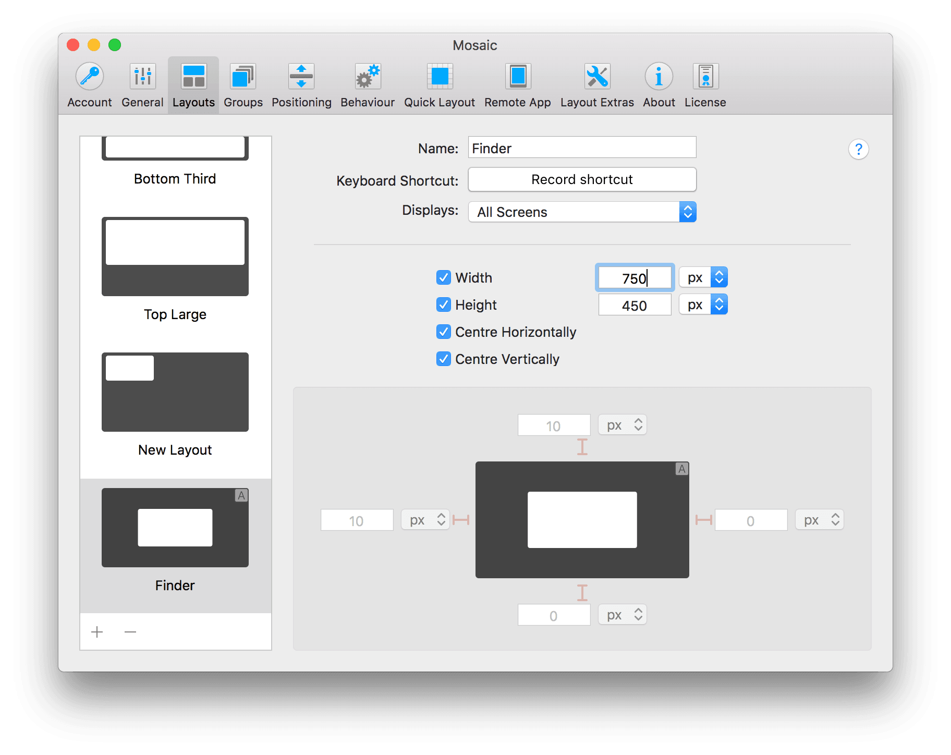Open the Account preferences pane
Image resolution: width=951 pixels, height=755 pixels.
(x=89, y=83)
